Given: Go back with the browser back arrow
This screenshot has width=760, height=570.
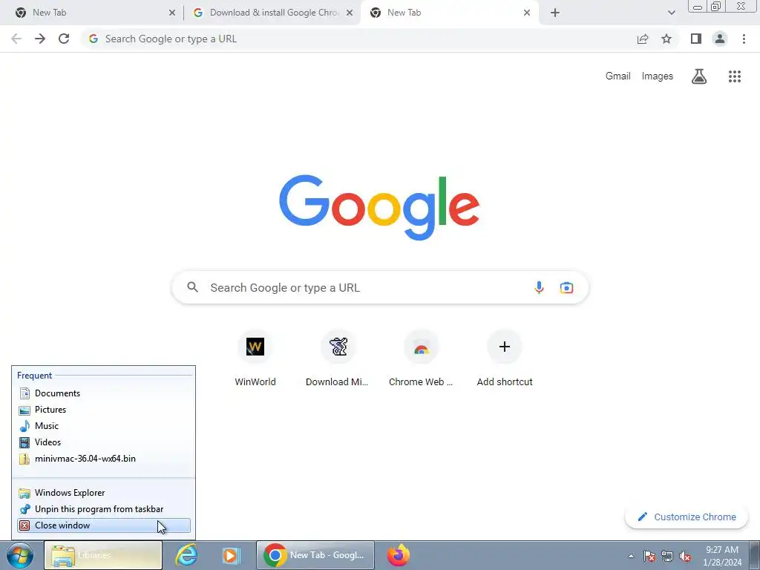Looking at the screenshot, I should [x=16, y=39].
